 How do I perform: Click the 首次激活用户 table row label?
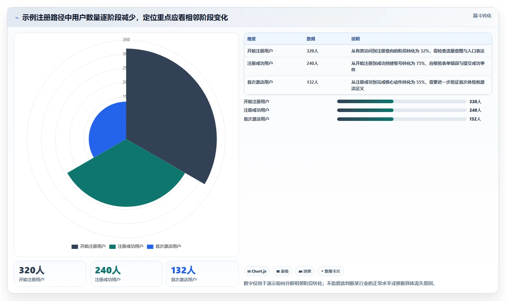coord(260,82)
